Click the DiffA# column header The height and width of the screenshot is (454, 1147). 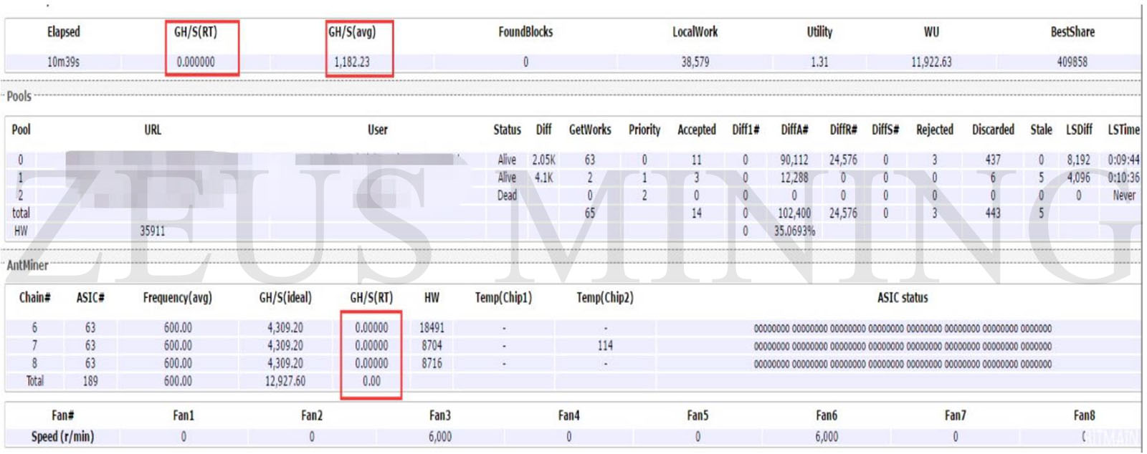[794, 130]
